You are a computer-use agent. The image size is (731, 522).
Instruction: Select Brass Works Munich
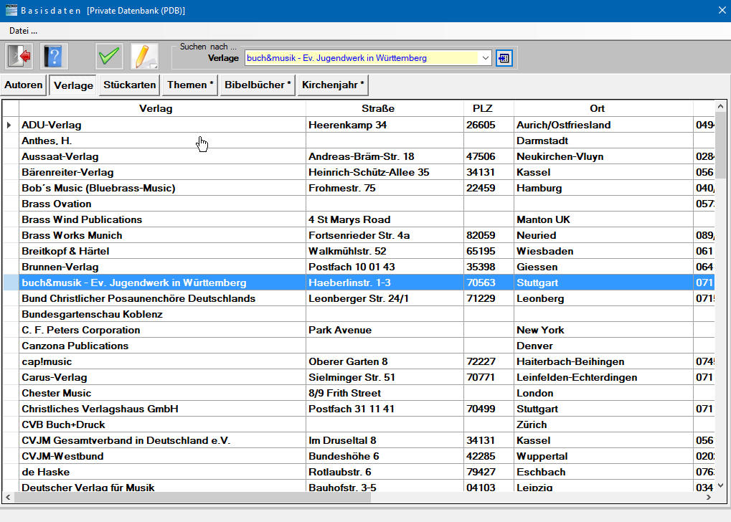point(162,235)
